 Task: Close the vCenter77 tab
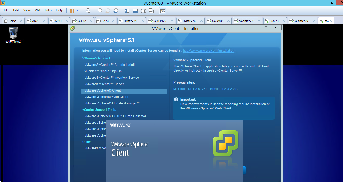click(x=259, y=21)
